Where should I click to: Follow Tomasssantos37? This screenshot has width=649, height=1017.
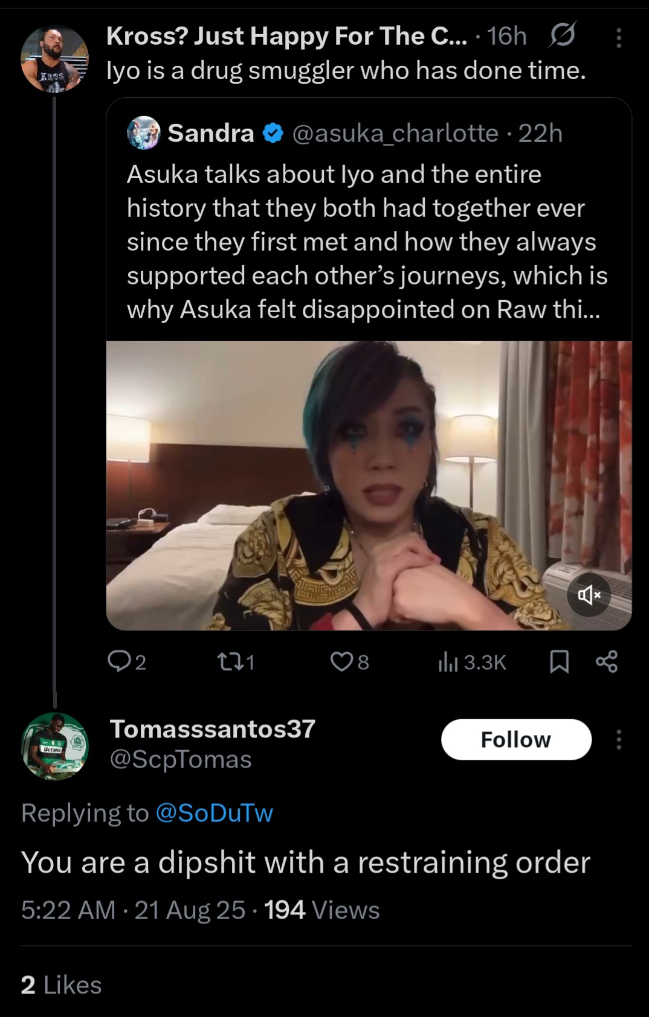click(516, 740)
